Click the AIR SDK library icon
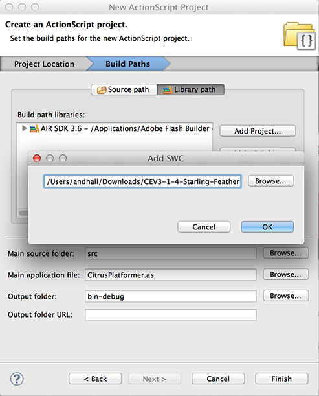 pyautogui.click(x=34, y=128)
